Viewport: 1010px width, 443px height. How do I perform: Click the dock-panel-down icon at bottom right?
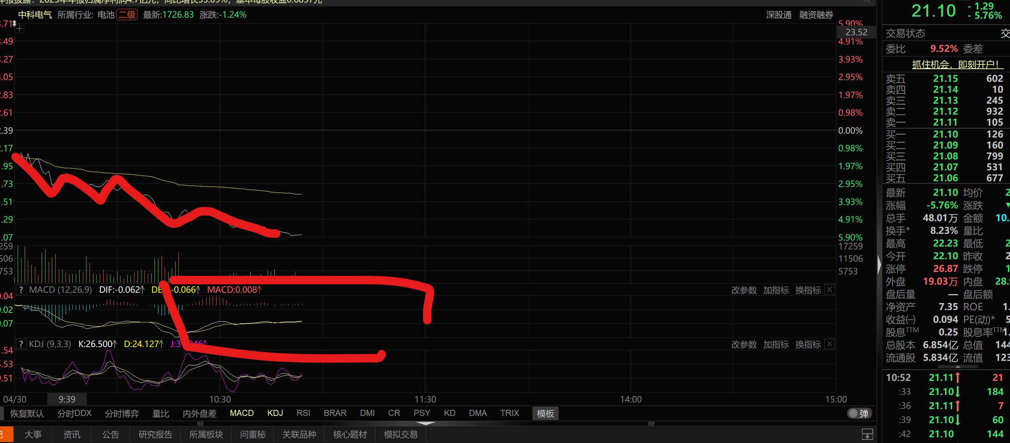tap(867, 435)
